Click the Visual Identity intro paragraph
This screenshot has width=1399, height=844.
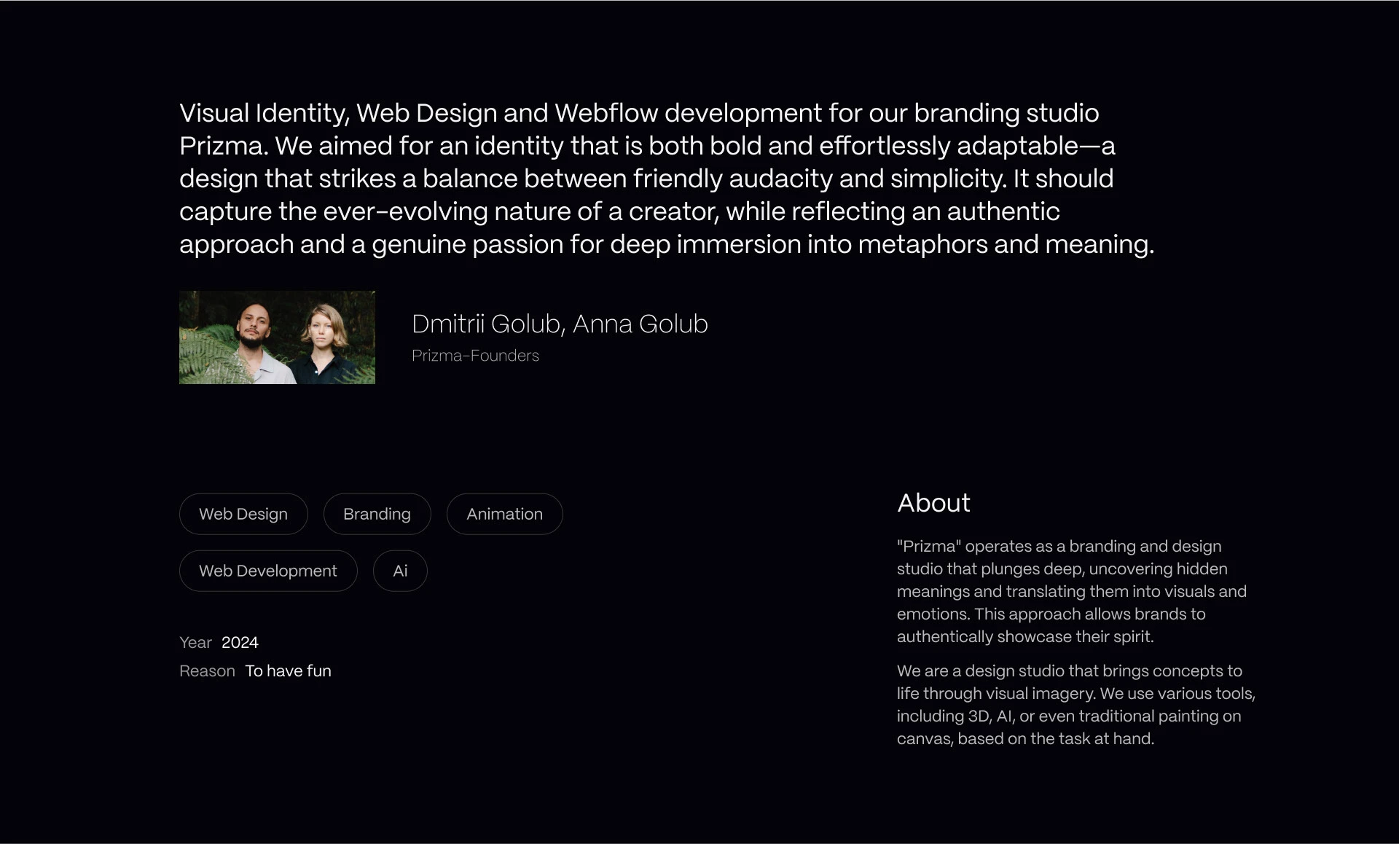[666, 178]
